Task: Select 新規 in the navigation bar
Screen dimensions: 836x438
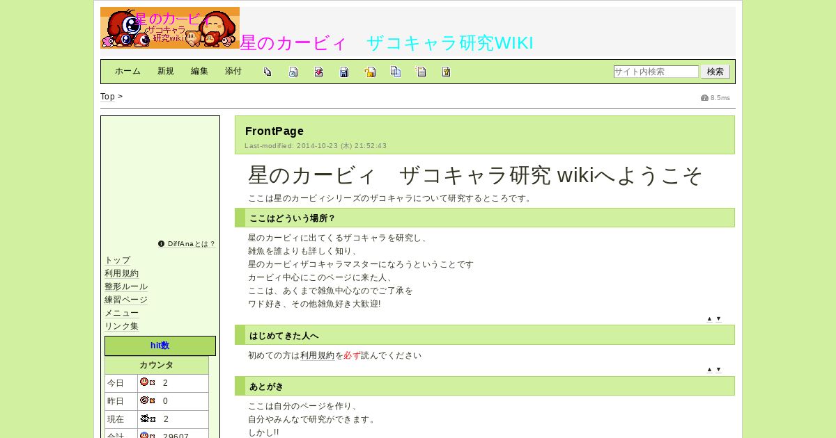Action: [166, 71]
